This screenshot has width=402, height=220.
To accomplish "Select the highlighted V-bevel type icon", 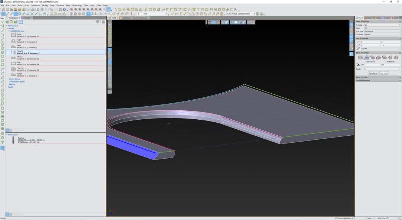I will click(367, 58).
